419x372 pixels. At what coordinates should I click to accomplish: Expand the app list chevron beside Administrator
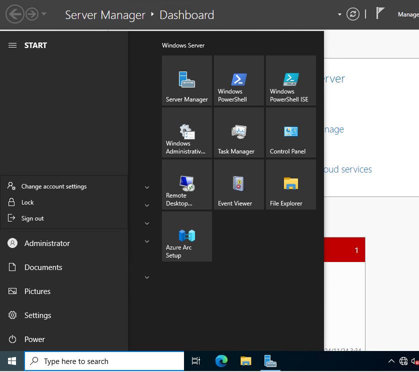coord(147,241)
